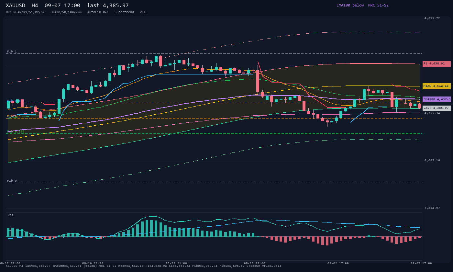The image size is (453, 272).
Task: Click the '08-25 21:00' time axis label
Action: [176, 263]
